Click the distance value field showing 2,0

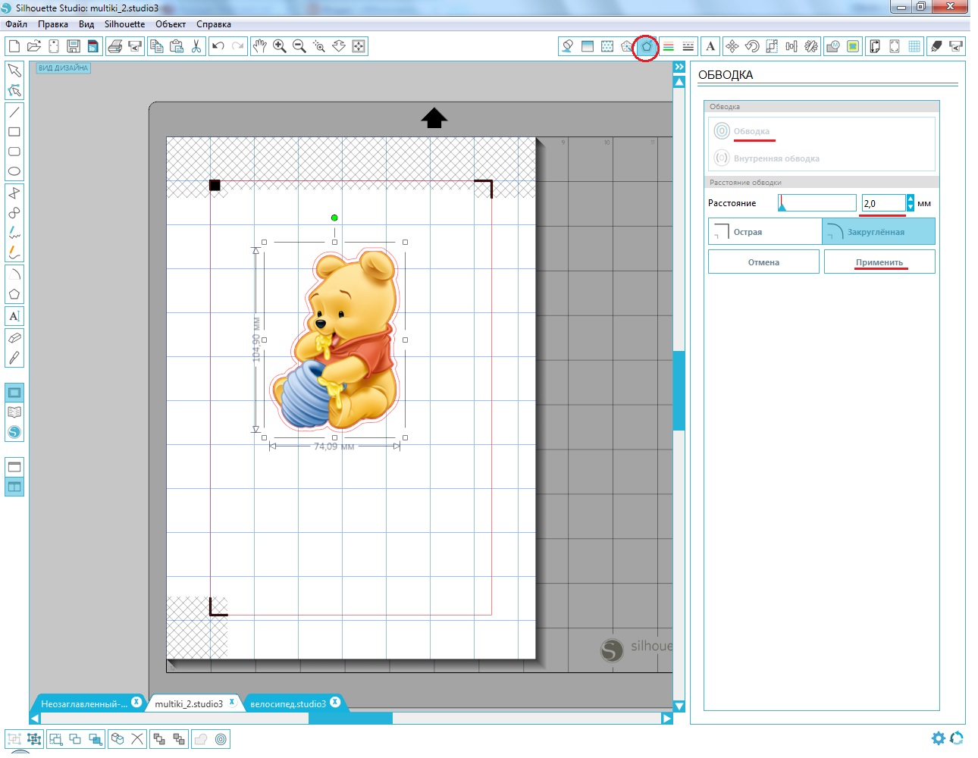(883, 203)
